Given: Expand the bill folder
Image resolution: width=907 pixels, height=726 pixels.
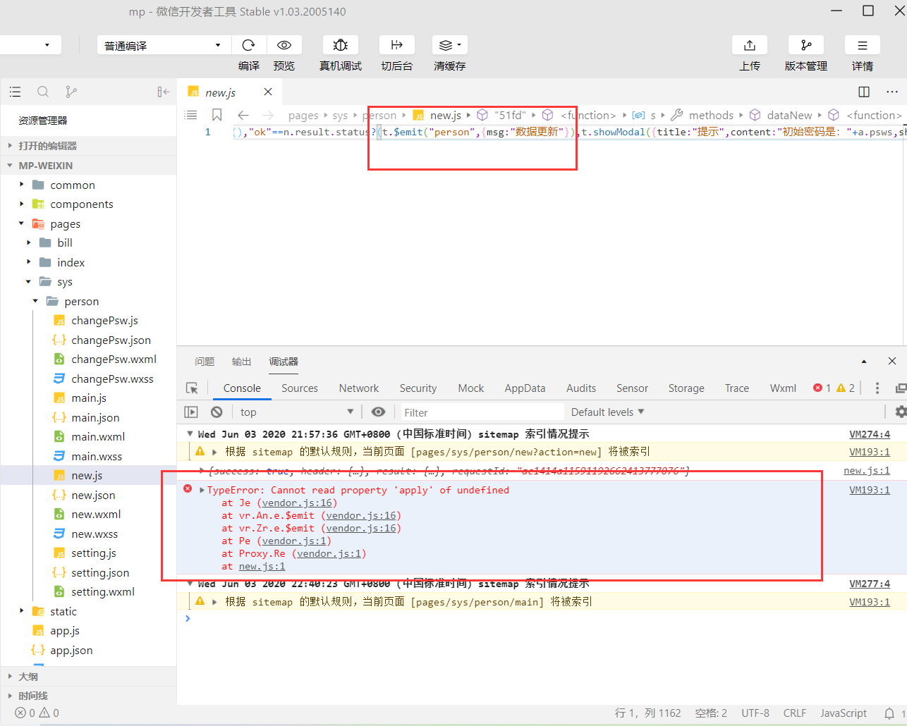Looking at the screenshot, I should (x=88, y=242).
